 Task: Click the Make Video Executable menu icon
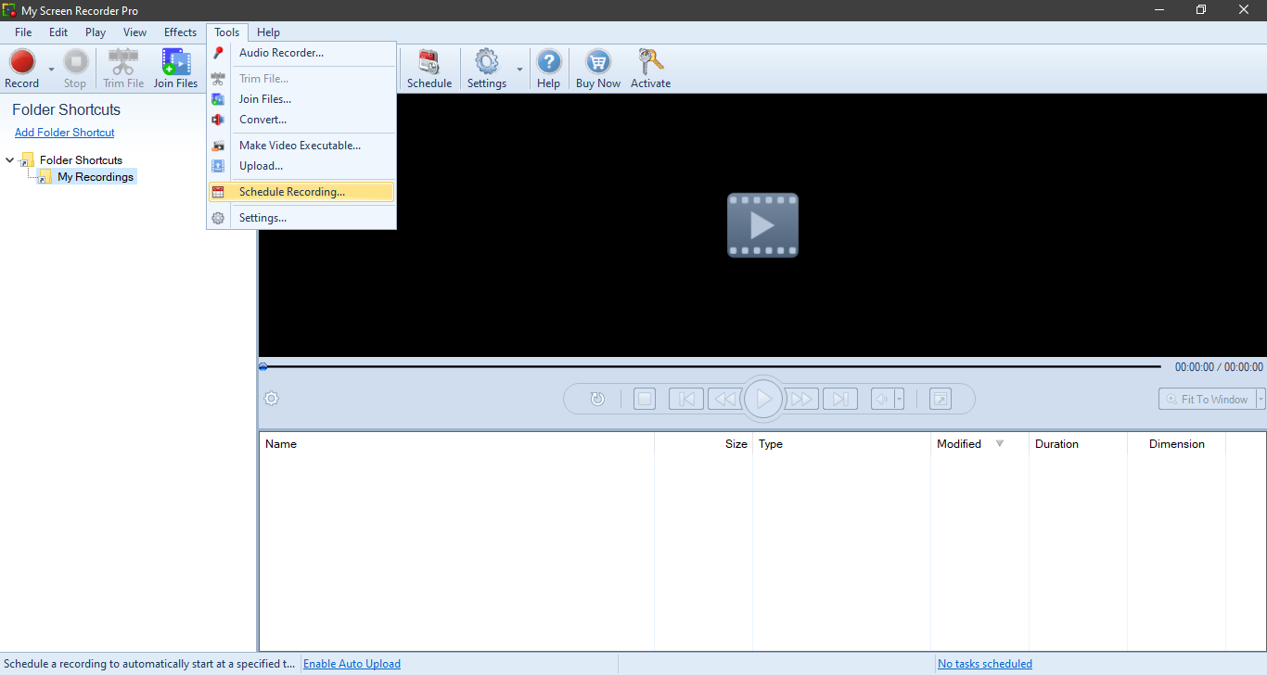[218, 146]
